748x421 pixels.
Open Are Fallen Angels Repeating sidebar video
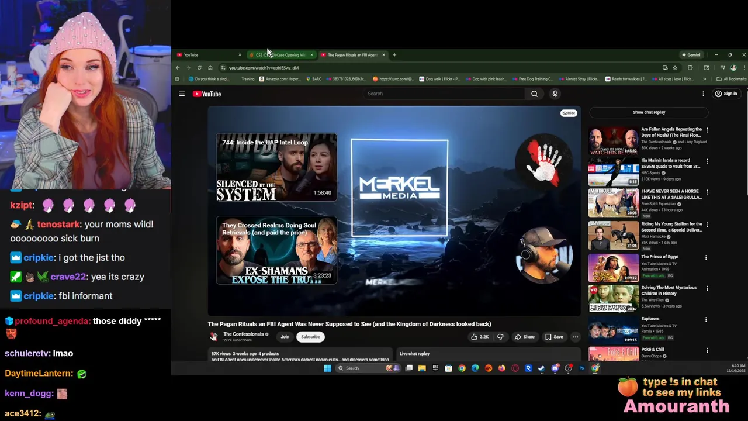click(x=614, y=140)
